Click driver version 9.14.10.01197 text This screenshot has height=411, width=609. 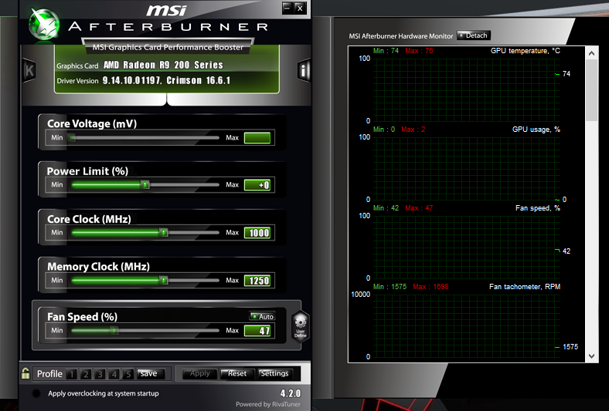tap(132, 80)
